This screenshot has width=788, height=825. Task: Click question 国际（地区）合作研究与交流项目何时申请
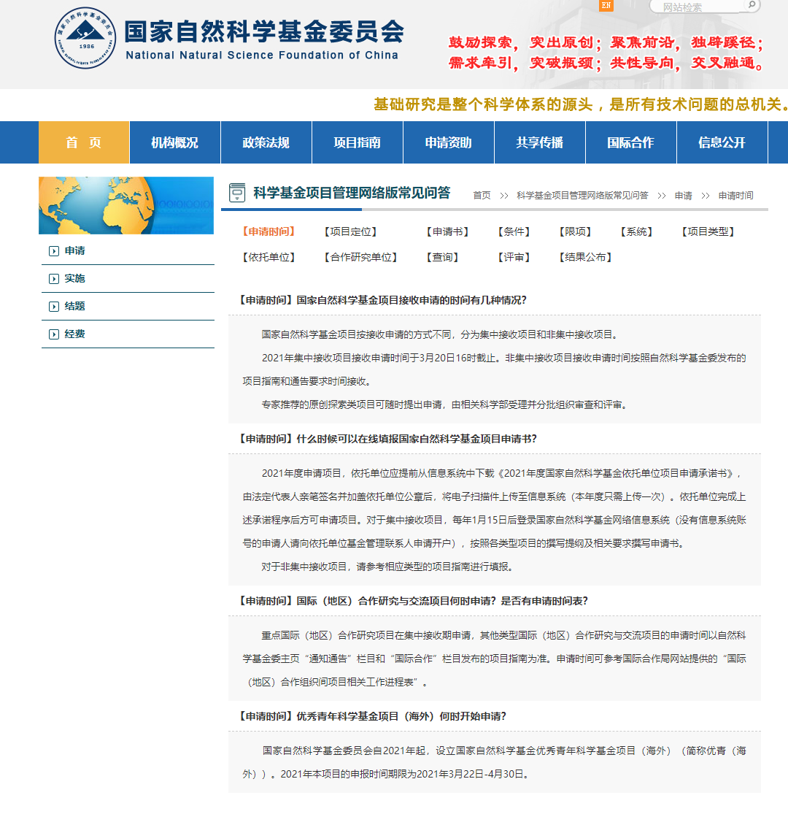tap(413, 601)
